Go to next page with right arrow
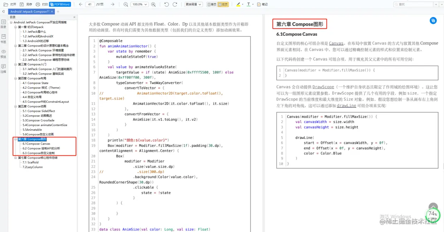 (112, 4)
